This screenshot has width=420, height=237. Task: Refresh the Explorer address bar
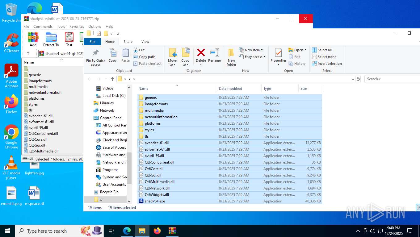point(358,79)
